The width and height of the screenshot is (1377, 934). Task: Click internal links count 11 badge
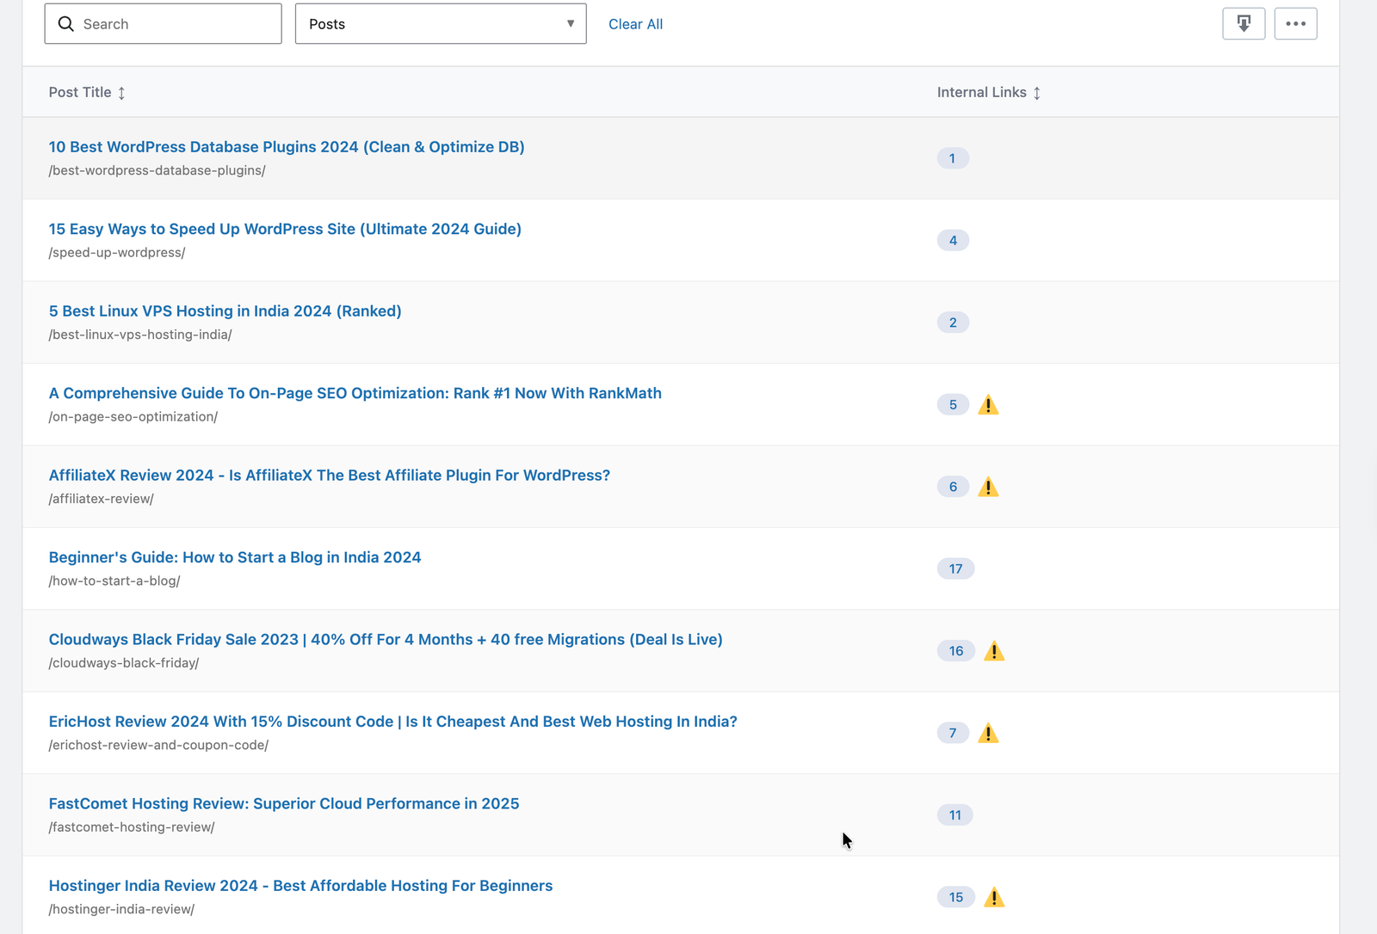click(x=955, y=815)
